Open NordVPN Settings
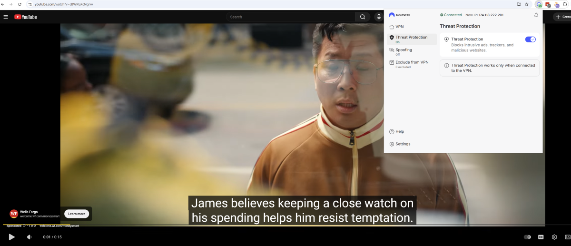Screen dimensions: 571x246 click(x=400, y=144)
